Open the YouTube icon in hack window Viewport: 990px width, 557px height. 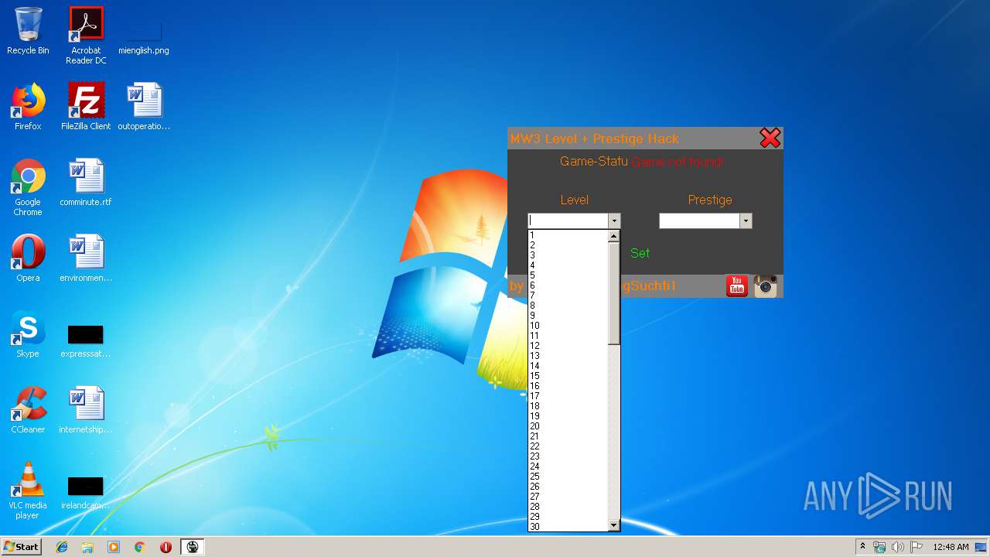[736, 285]
